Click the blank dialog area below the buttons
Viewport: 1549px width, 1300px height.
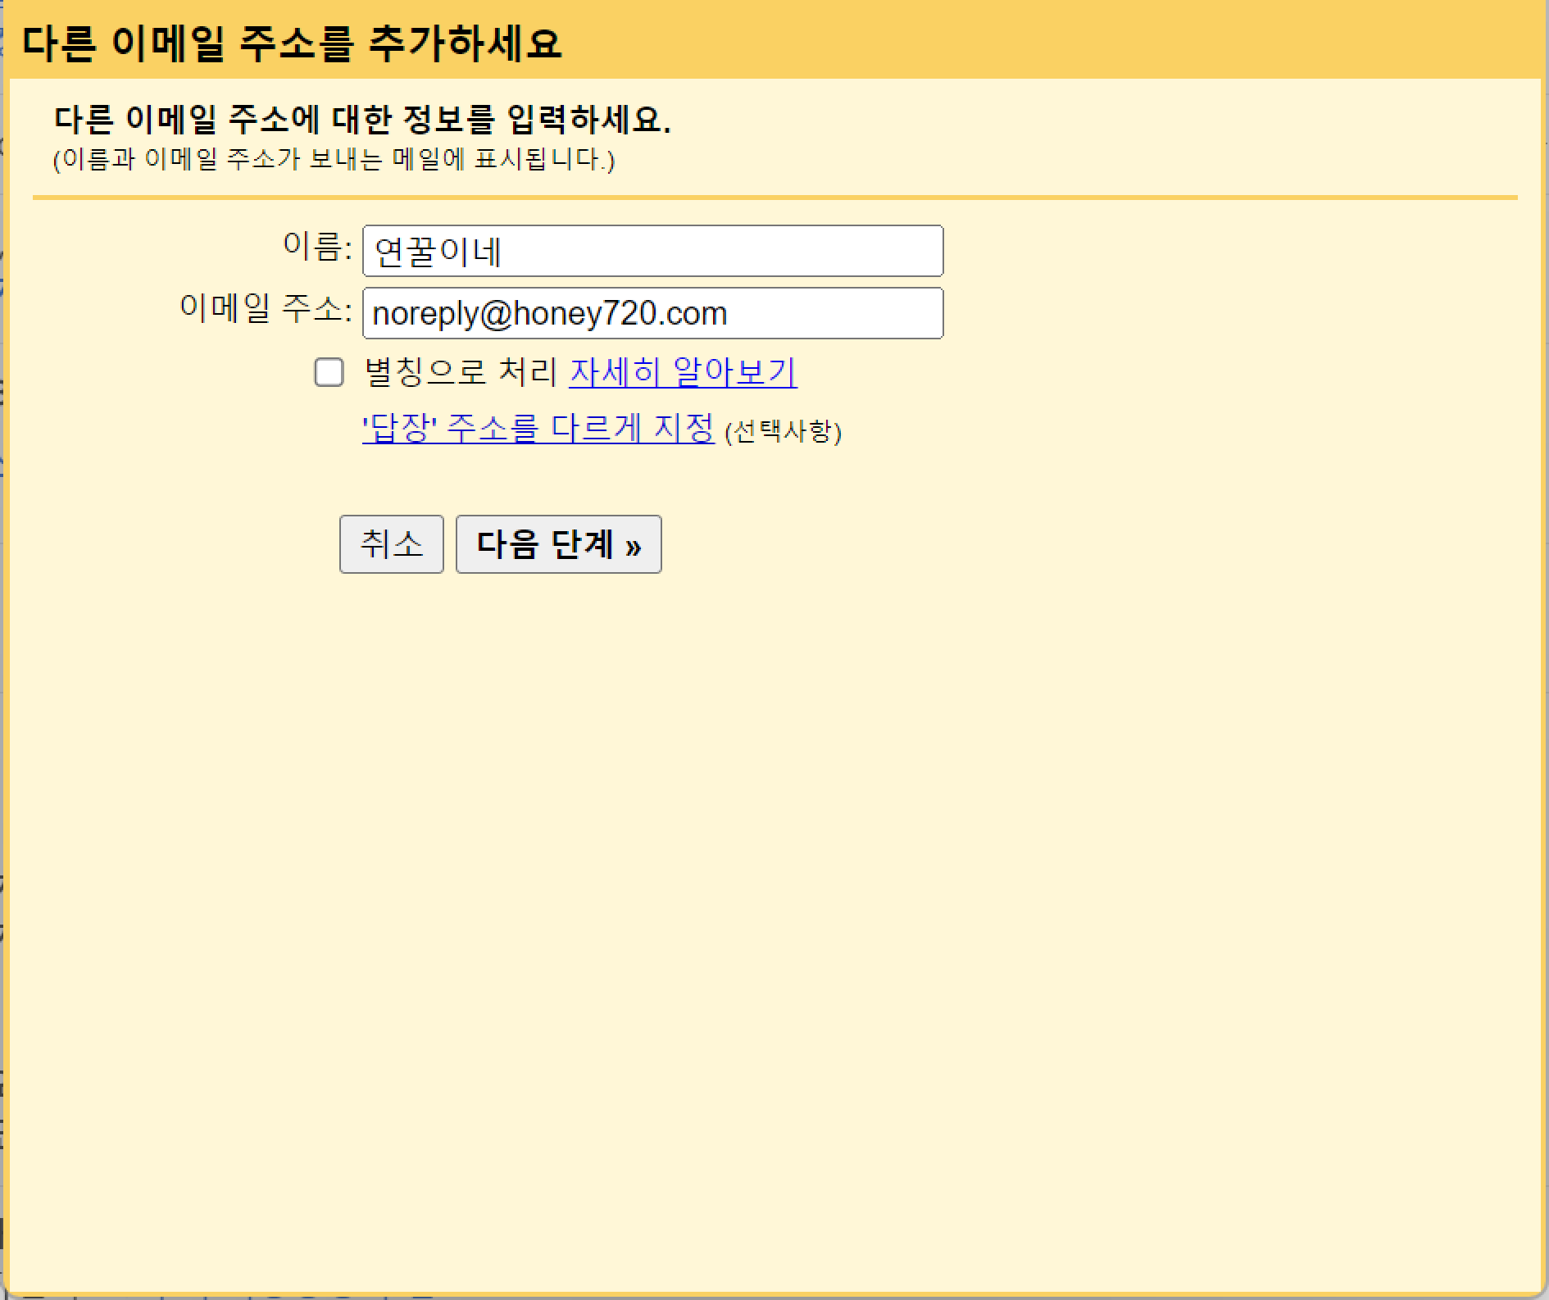tap(774, 902)
